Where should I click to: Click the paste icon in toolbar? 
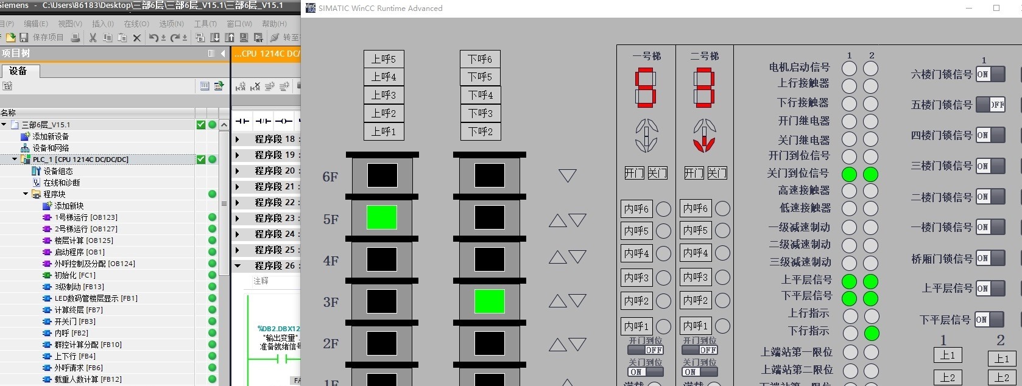click(x=122, y=37)
